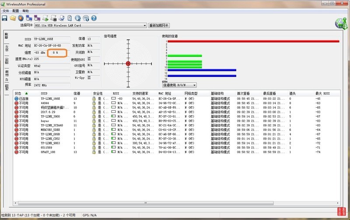Click the blue globe toolbar icon

[x=78, y=18]
